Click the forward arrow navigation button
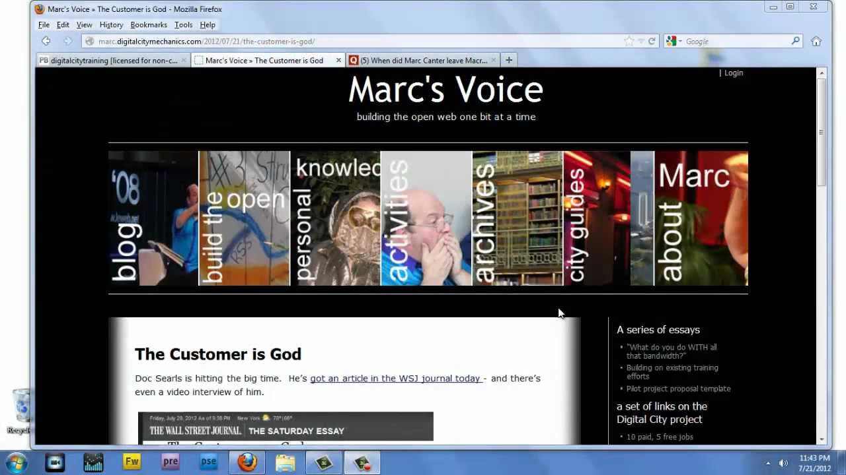This screenshot has width=846, height=475. (x=67, y=41)
